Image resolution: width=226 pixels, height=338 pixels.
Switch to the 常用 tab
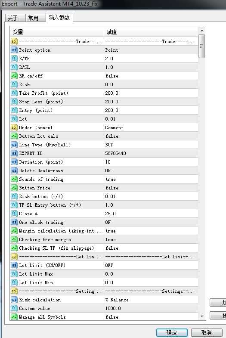[x=35, y=18]
